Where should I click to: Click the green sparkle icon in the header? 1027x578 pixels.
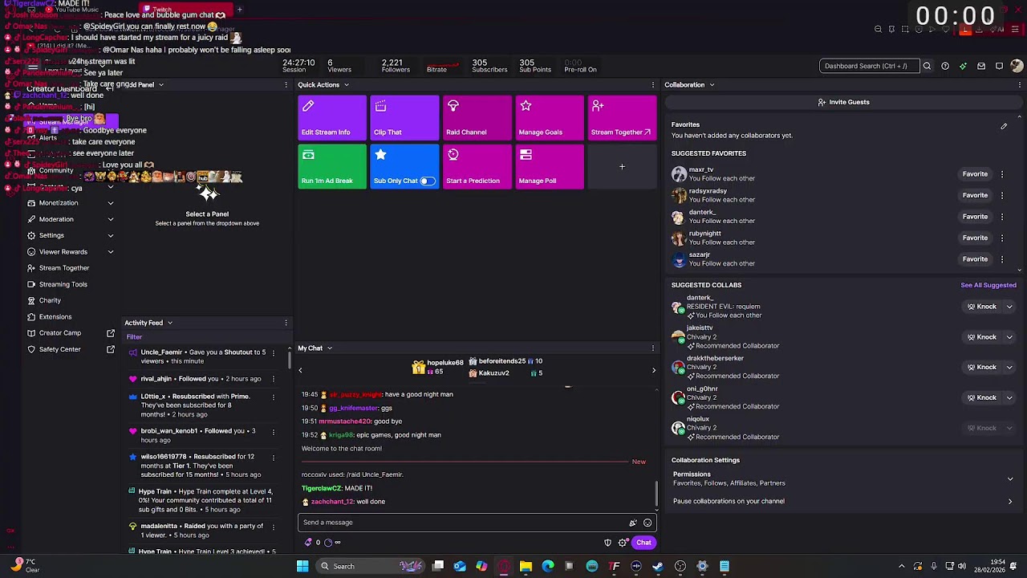(963, 66)
